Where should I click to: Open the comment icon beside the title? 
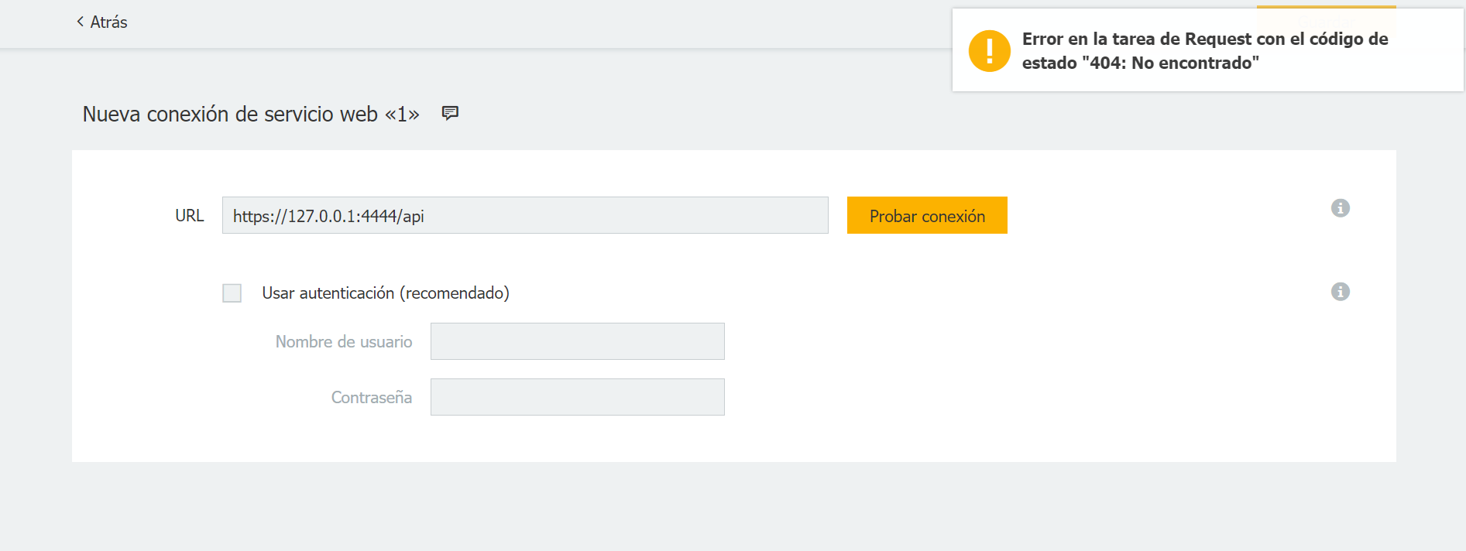pos(450,114)
